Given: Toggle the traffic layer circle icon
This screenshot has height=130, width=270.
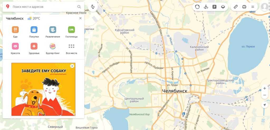Looking at the screenshot, I should (197, 7).
